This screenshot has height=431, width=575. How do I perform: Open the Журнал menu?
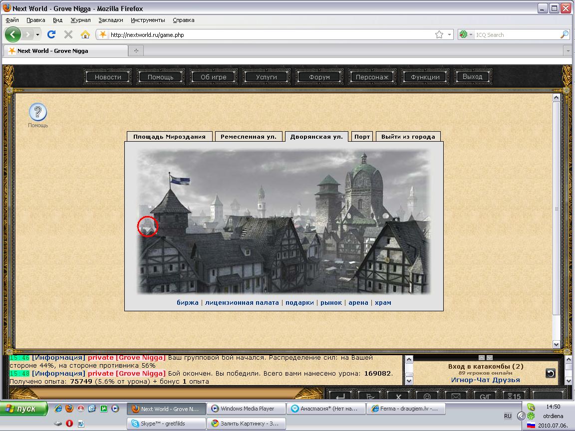[x=80, y=20]
